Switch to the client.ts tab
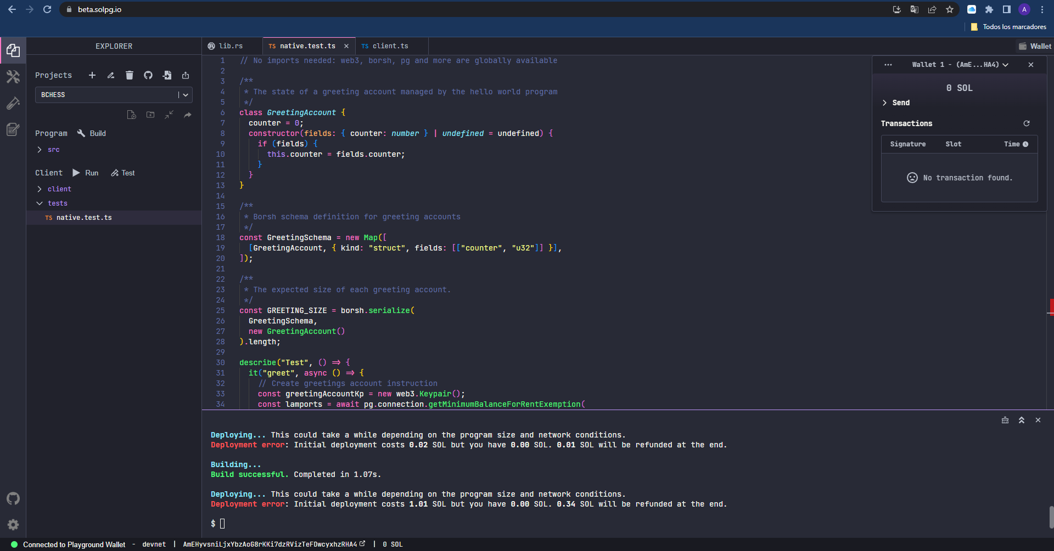This screenshot has width=1054, height=551. pos(390,46)
